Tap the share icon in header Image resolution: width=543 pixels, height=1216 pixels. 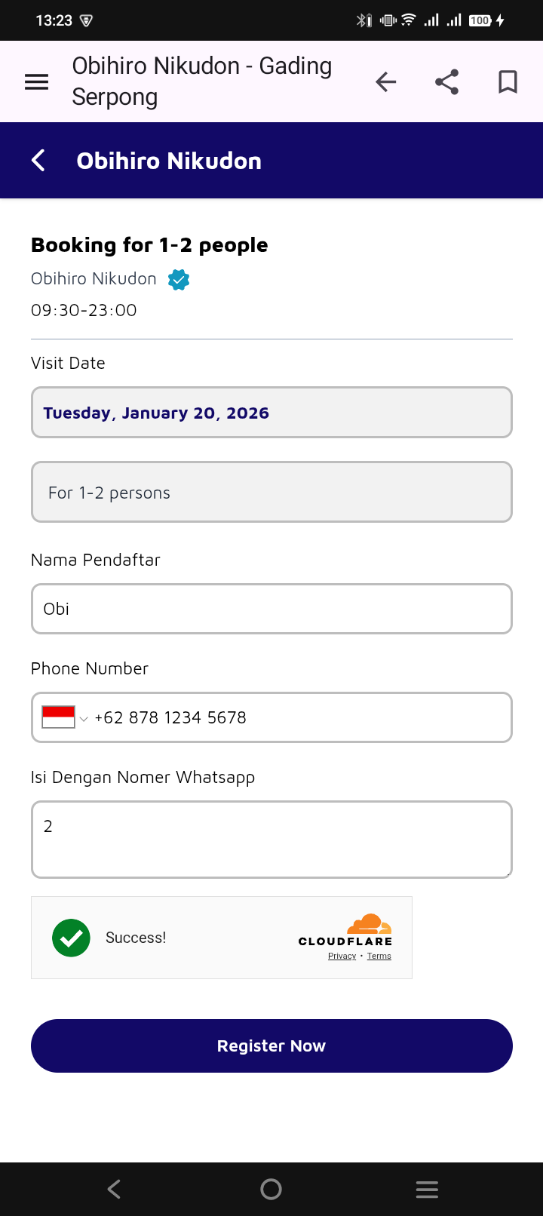pyautogui.click(x=447, y=81)
